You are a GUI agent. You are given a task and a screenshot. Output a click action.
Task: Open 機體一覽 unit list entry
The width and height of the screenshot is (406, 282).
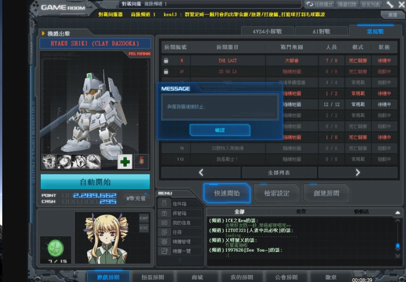point(180,251)
